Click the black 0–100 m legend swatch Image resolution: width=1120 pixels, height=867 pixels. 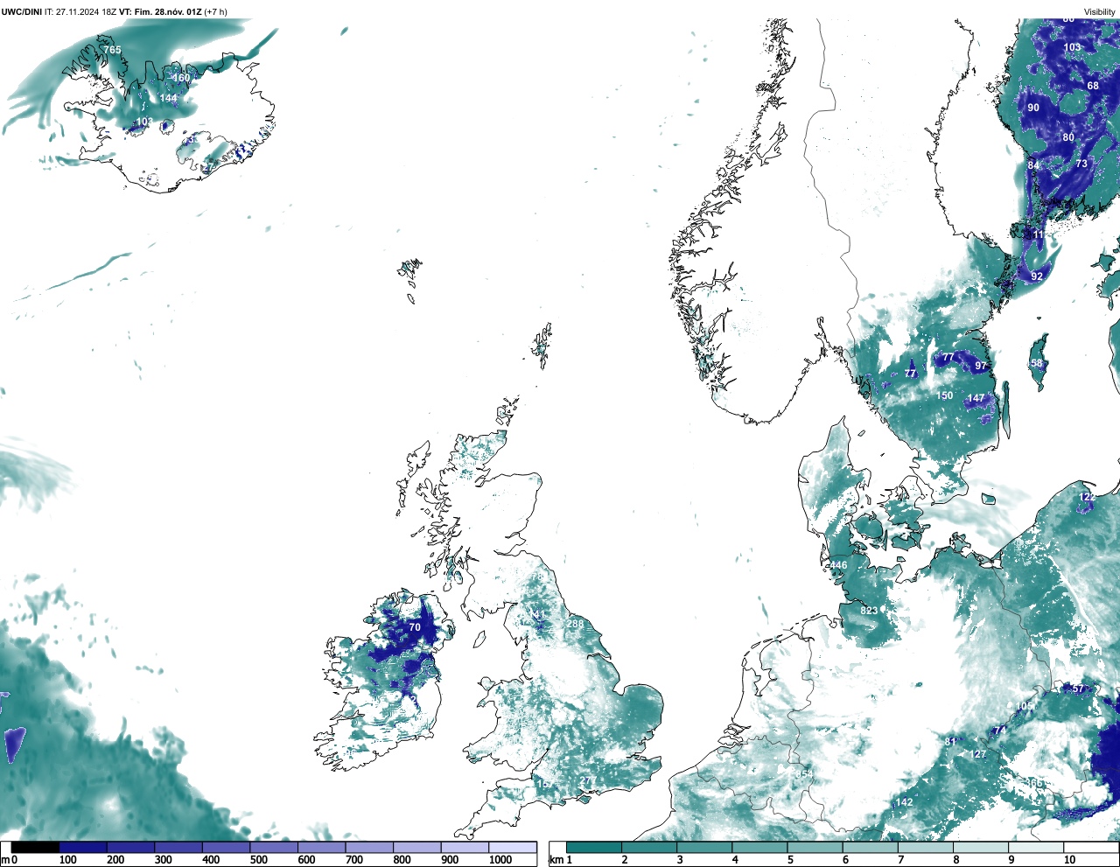pyautogui.click(x=35, y=847)
